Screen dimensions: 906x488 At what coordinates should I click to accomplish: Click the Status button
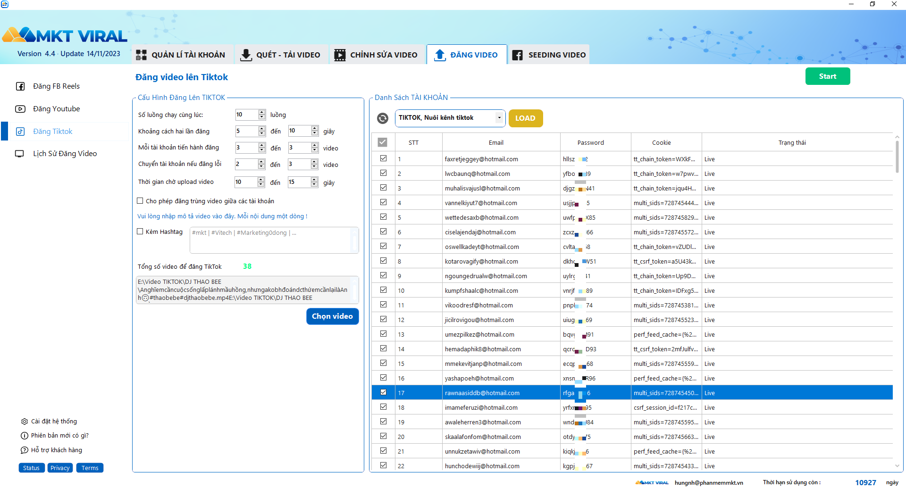pyautogui.click(x=32, y=468)
